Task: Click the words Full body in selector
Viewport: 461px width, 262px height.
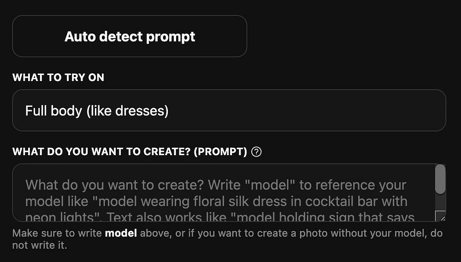Action: (x=53, y=111)
